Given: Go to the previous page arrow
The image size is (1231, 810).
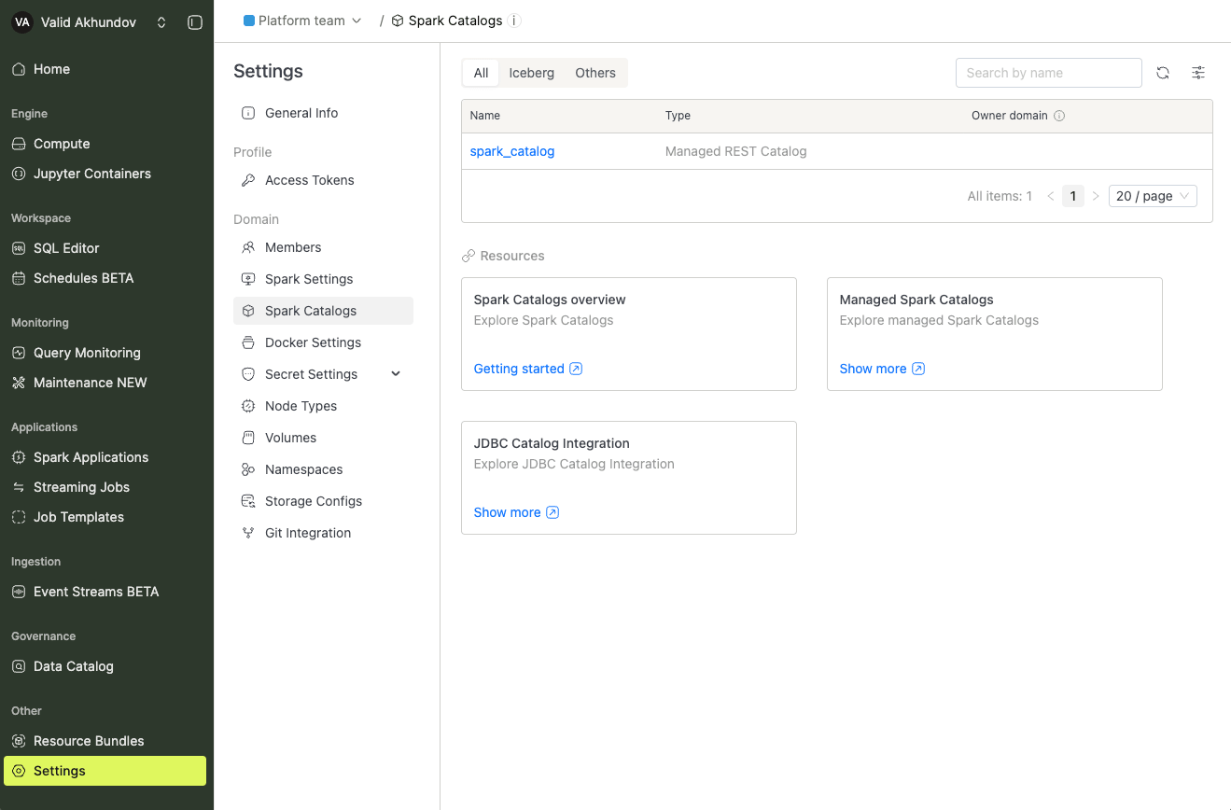Looking at the screenshot, I should pos(1051,196).
